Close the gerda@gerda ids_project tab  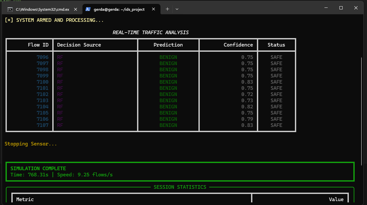coord(154,9)
